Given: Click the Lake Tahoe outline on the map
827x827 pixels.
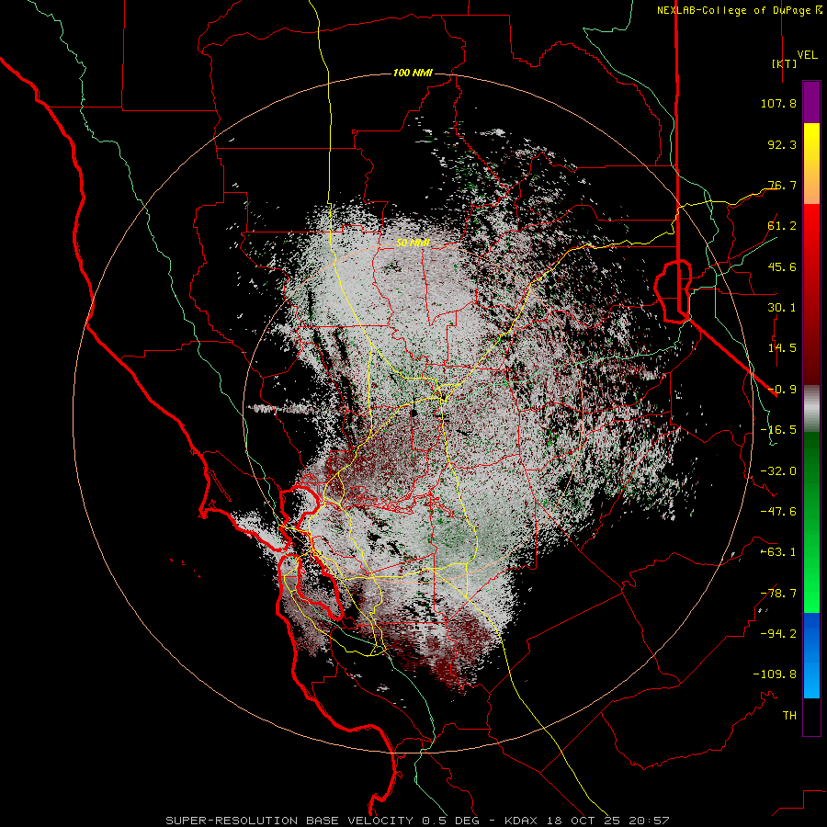Looking at the screenshot, I should click(x=674, y=290).
